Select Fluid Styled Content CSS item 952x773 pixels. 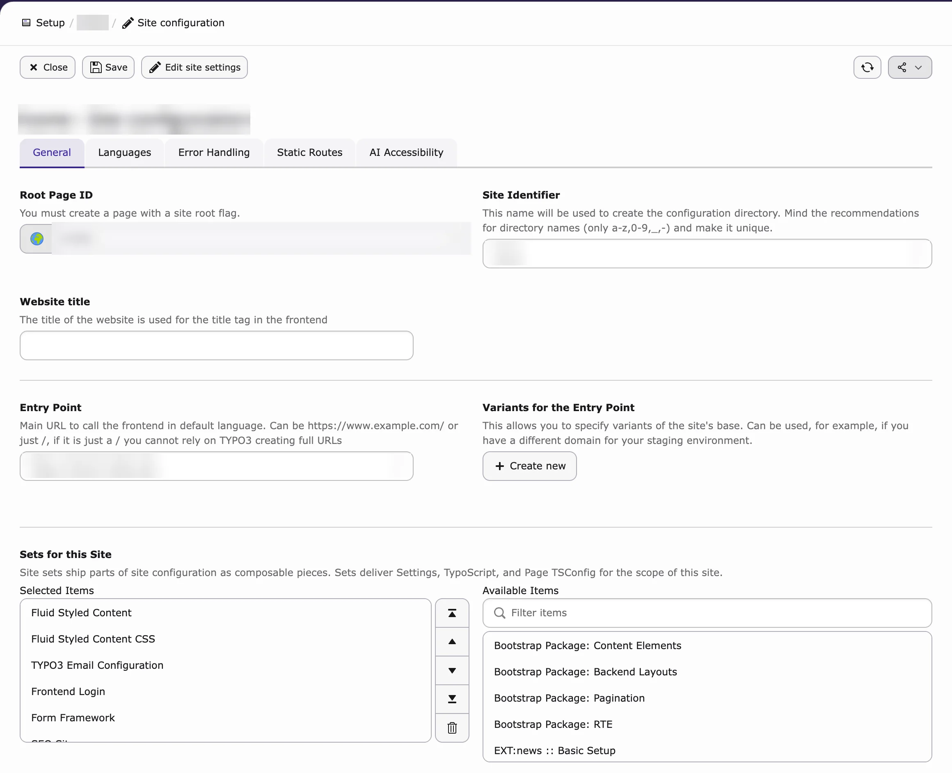click(x=225, y=639)
